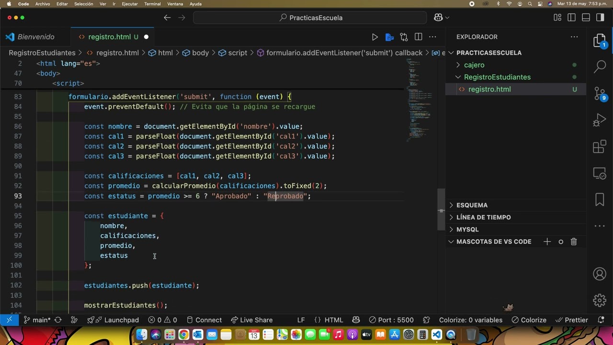Expand the MYSQL section

pyautogui.click(x=467, y=230)
